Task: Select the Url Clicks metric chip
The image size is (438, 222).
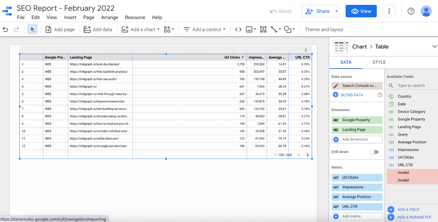Action: (x=357, y=178)
